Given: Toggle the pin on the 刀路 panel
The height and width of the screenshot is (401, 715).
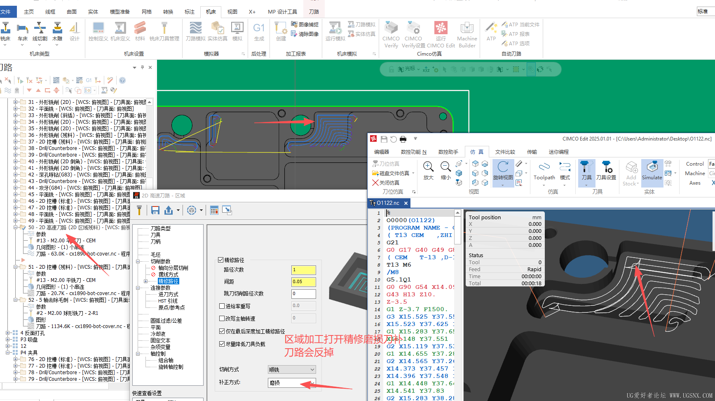Looking at the screenshot, I should (143, 67).
